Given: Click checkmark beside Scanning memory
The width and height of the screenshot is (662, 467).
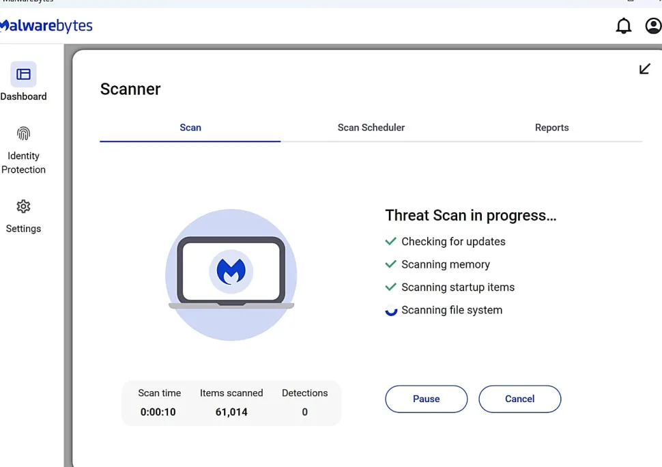Looking at the screenshot, I should tap(390, 264).
